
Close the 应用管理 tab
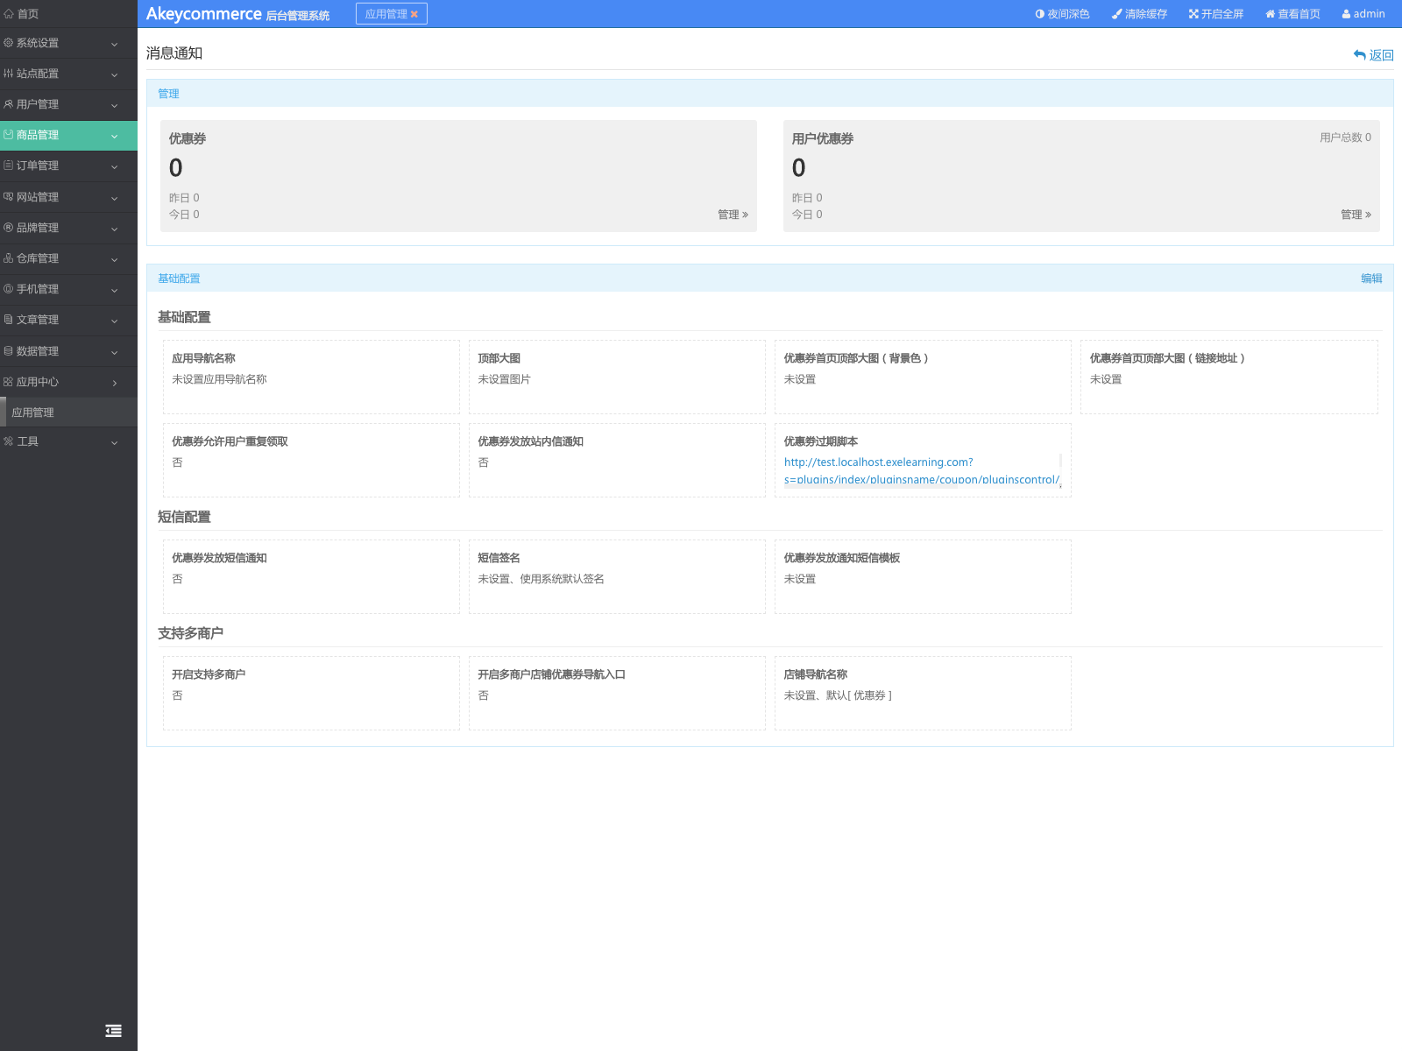click(x=414, y=15)
